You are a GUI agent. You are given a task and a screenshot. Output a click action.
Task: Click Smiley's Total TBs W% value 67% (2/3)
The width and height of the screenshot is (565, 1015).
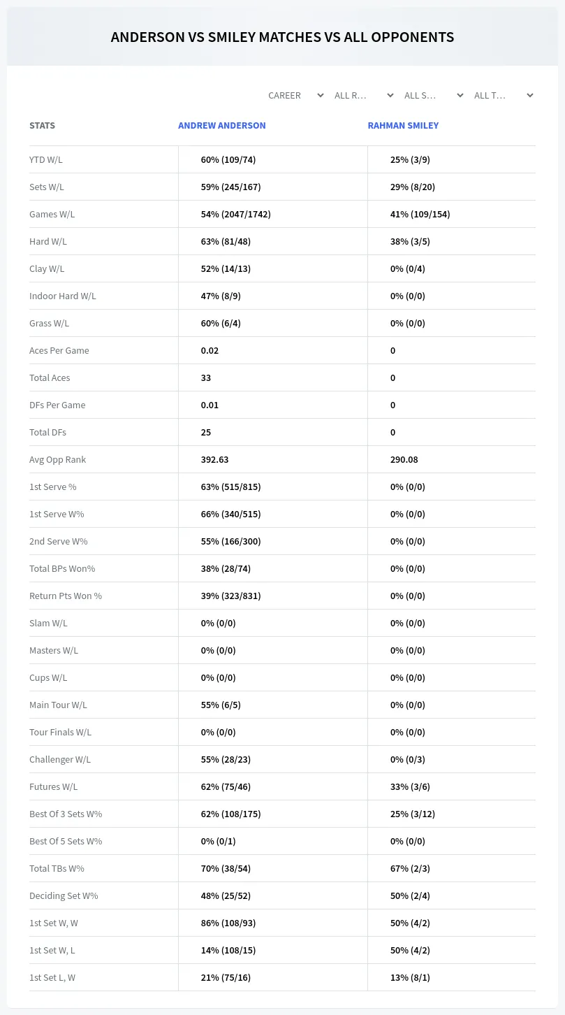point(410,869)
